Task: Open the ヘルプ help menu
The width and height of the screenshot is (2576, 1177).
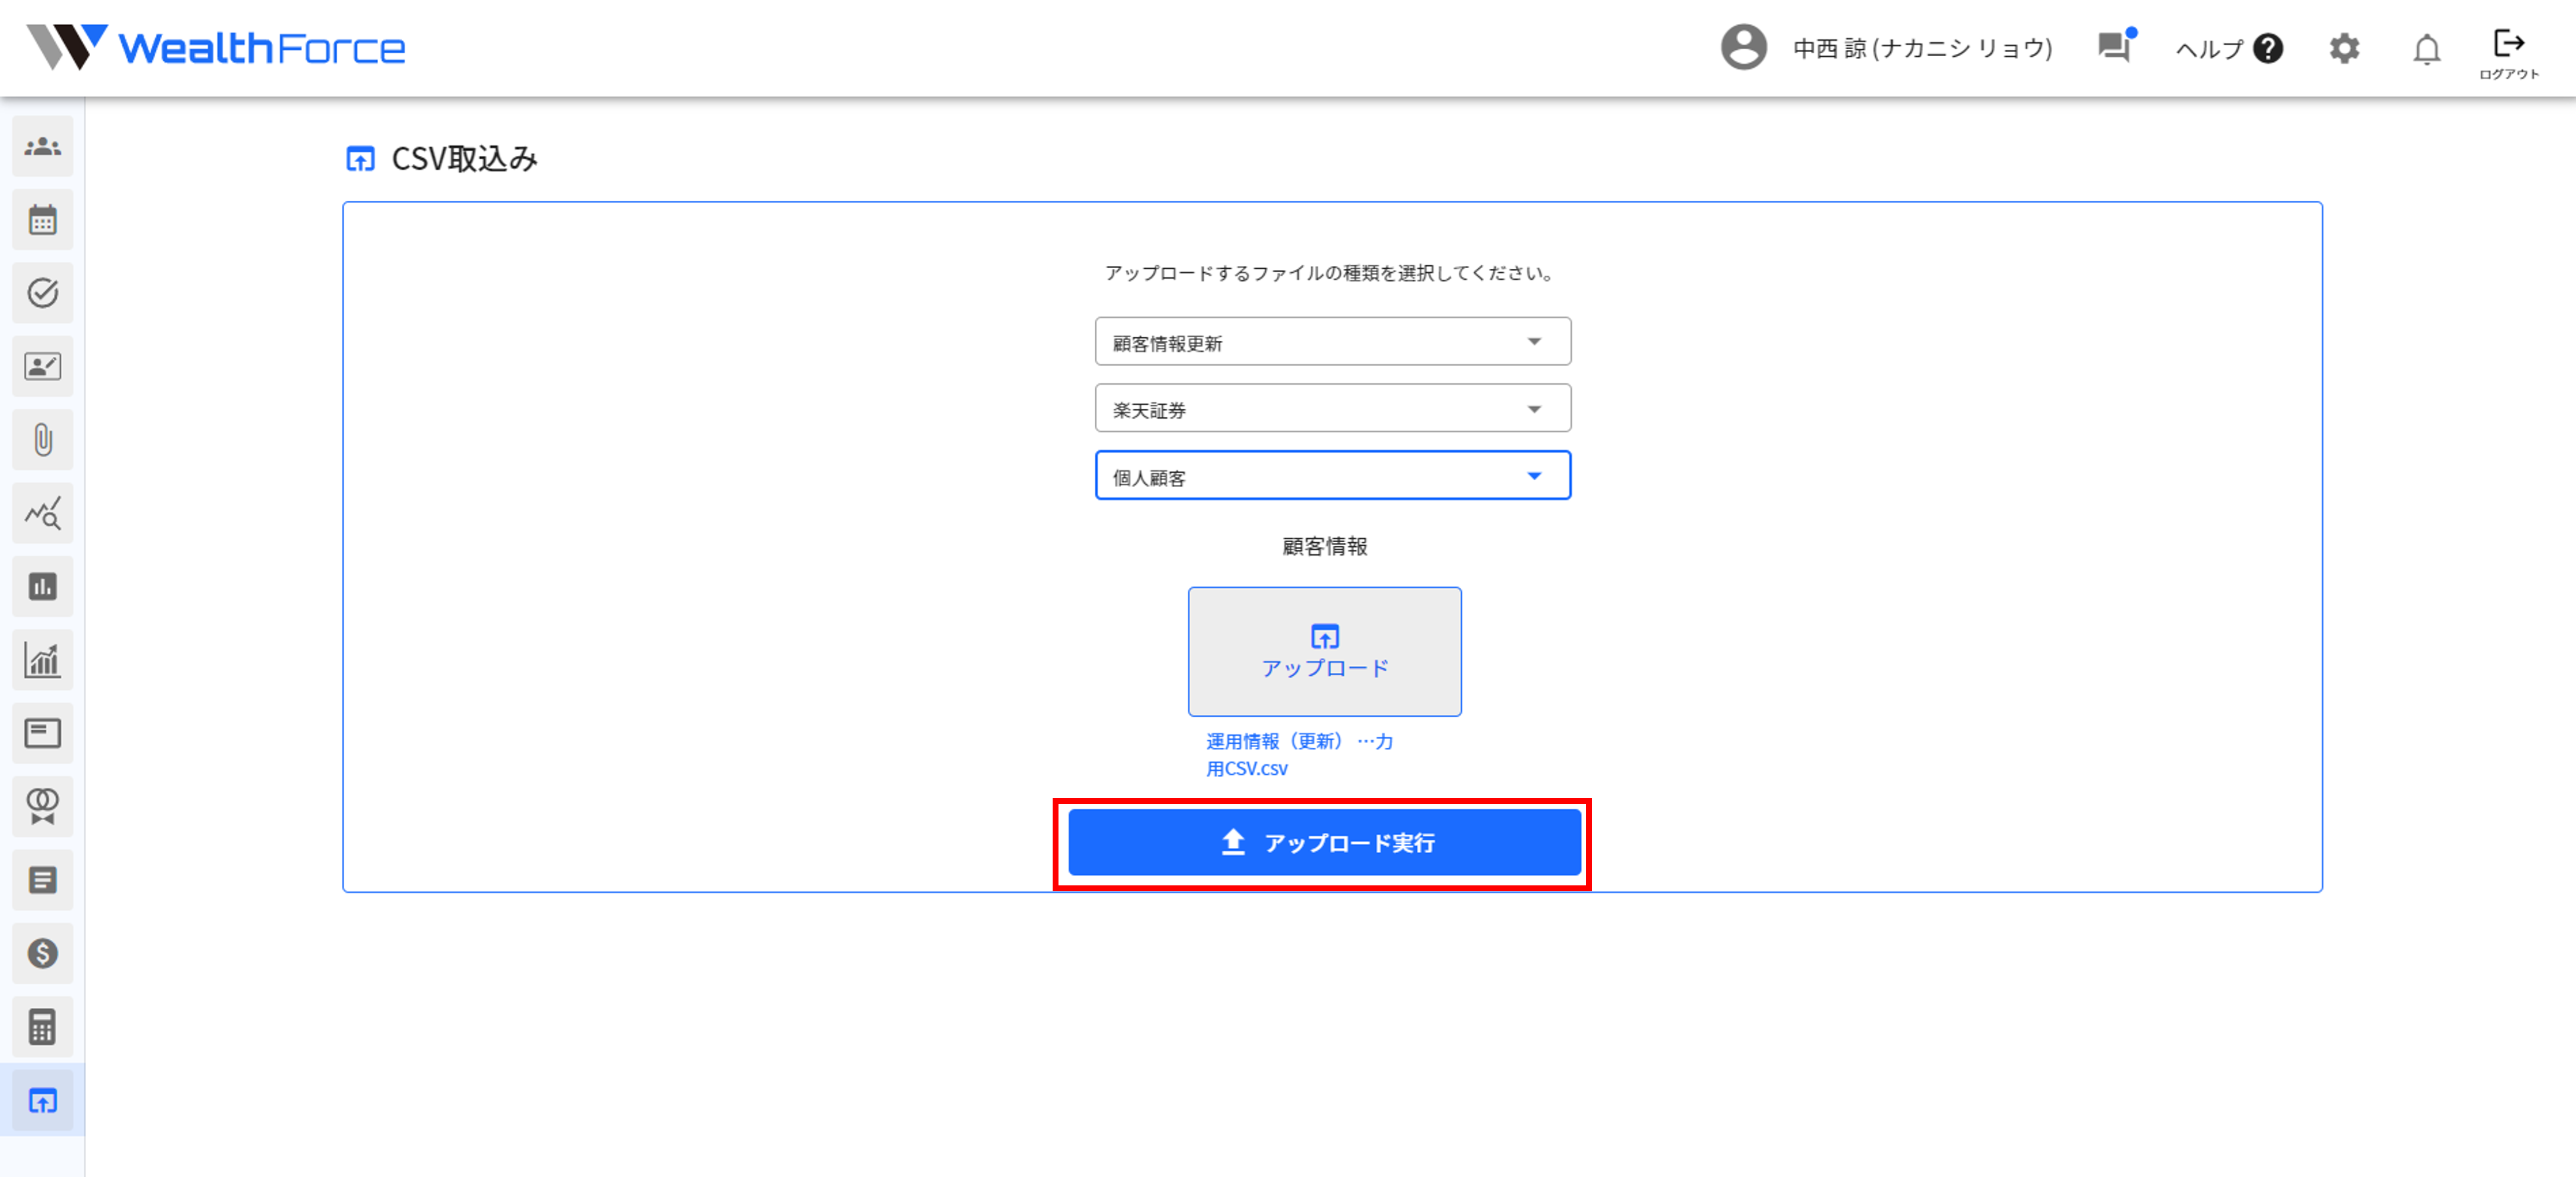Action: click(x=2228, y=48)
